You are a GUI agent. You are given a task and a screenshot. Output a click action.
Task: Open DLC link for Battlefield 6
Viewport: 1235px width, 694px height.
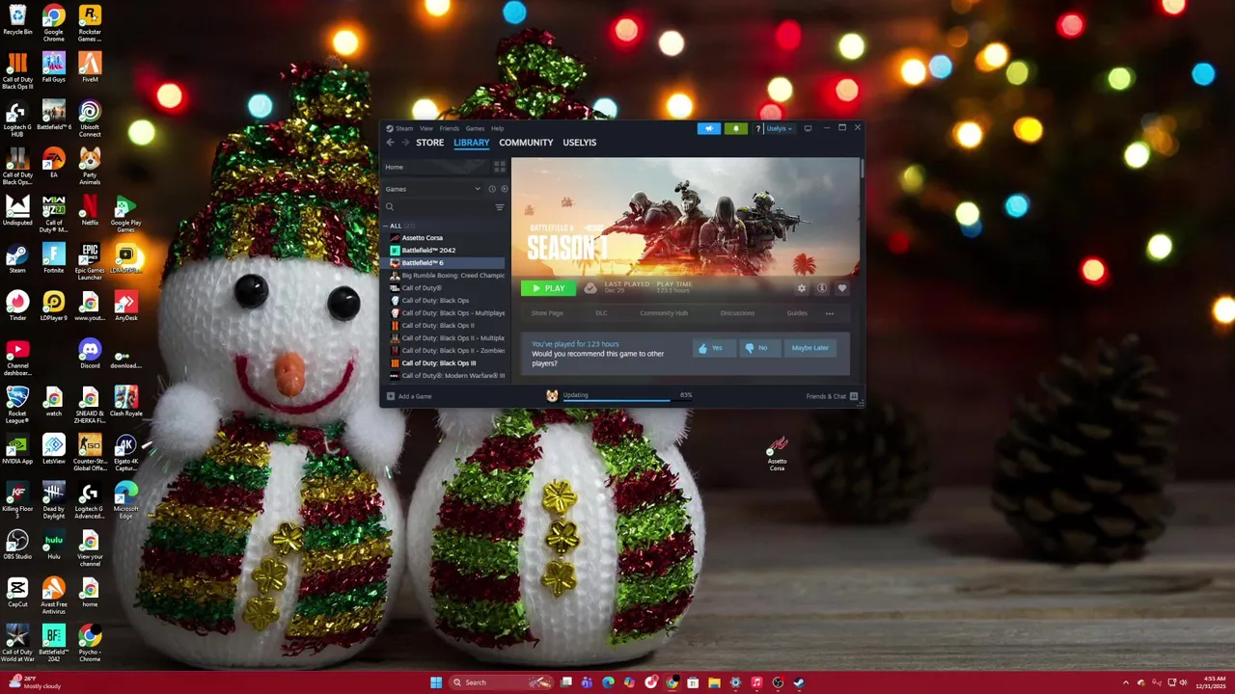coord(601,313)
